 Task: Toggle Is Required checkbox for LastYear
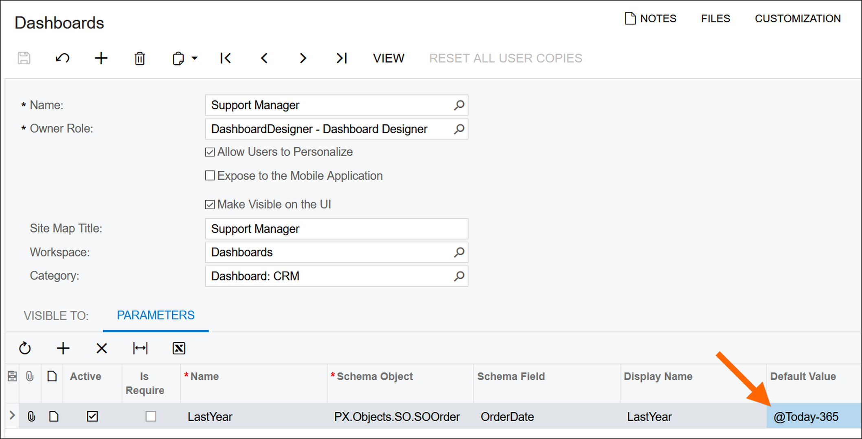[151, 416]
